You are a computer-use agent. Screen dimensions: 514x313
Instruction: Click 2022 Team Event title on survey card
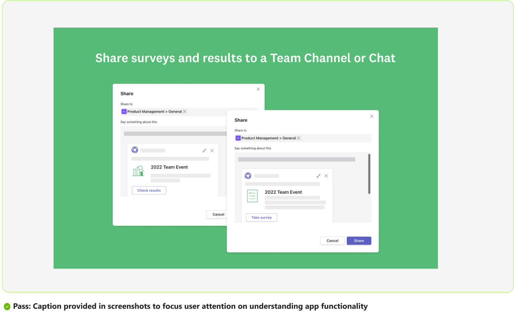283,192
